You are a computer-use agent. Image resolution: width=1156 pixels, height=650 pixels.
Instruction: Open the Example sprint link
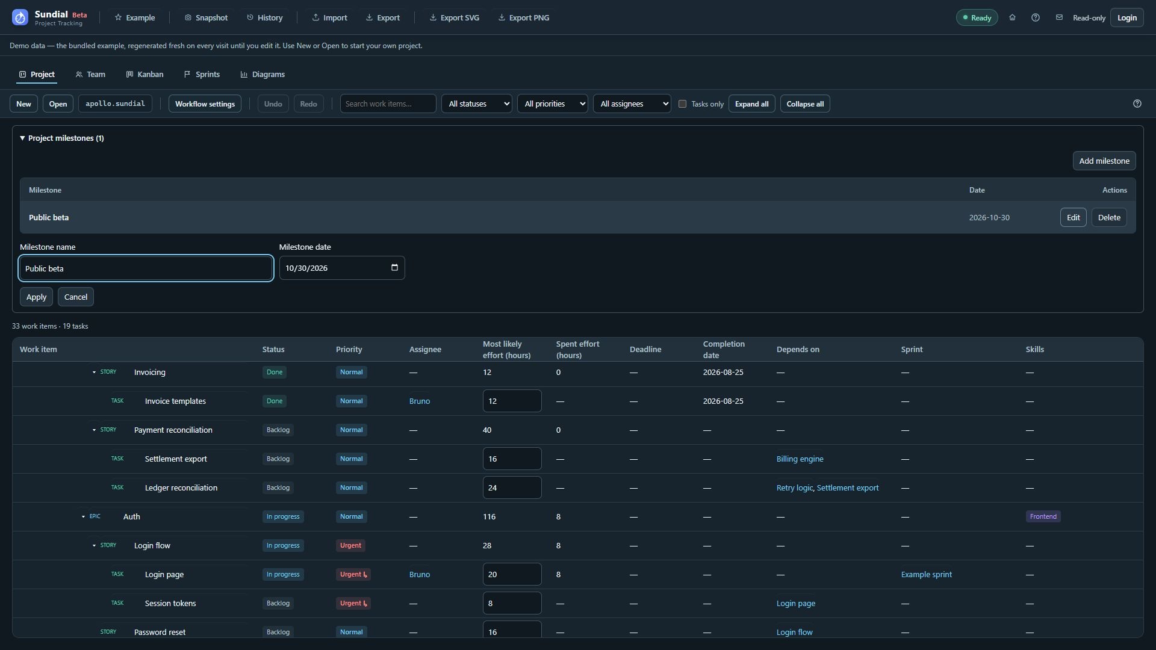(926, 575)
